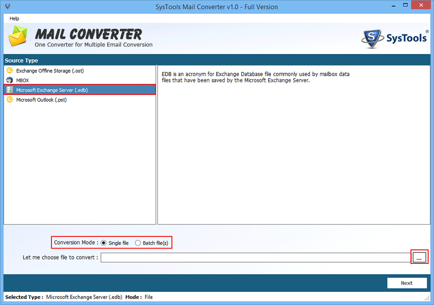Click the MBOX Thunderbird icon
Viewport: 434px width, 305px height.
tap(9, 80)
